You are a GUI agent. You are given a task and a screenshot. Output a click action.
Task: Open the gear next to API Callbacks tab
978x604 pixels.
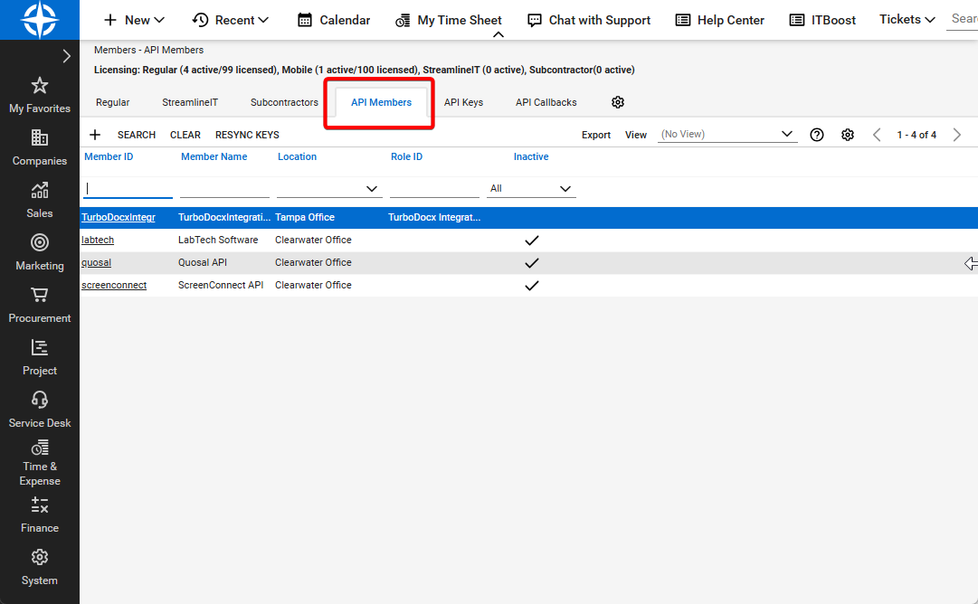tap(618, 102)
